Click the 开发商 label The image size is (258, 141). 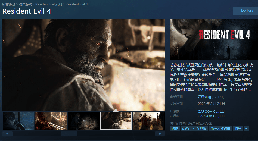coord(175,112)
